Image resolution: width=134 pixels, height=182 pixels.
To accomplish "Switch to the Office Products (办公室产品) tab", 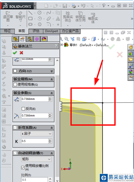I will pos(70,31).
